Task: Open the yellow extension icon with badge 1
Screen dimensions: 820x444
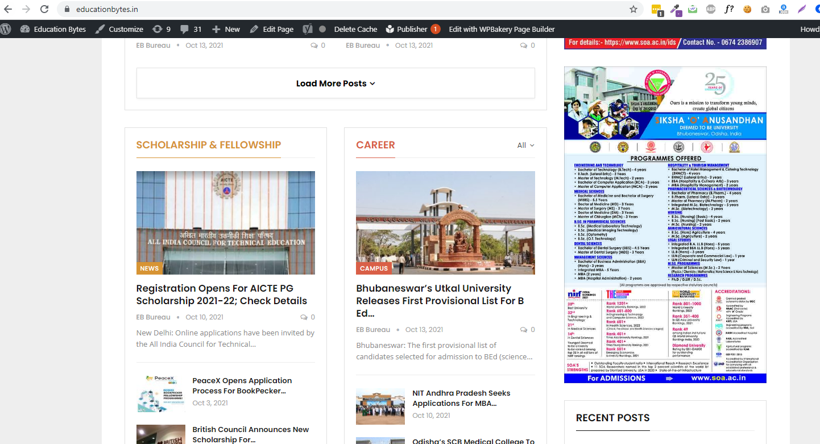Action: point(657,10)
